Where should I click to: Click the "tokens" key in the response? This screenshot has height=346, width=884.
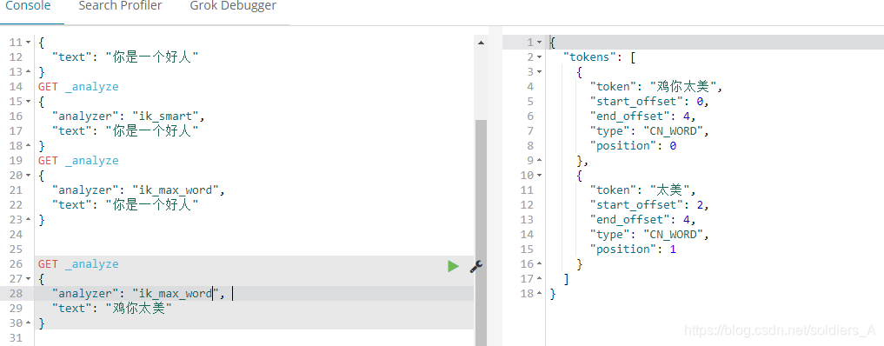click(x=589, y=57)
